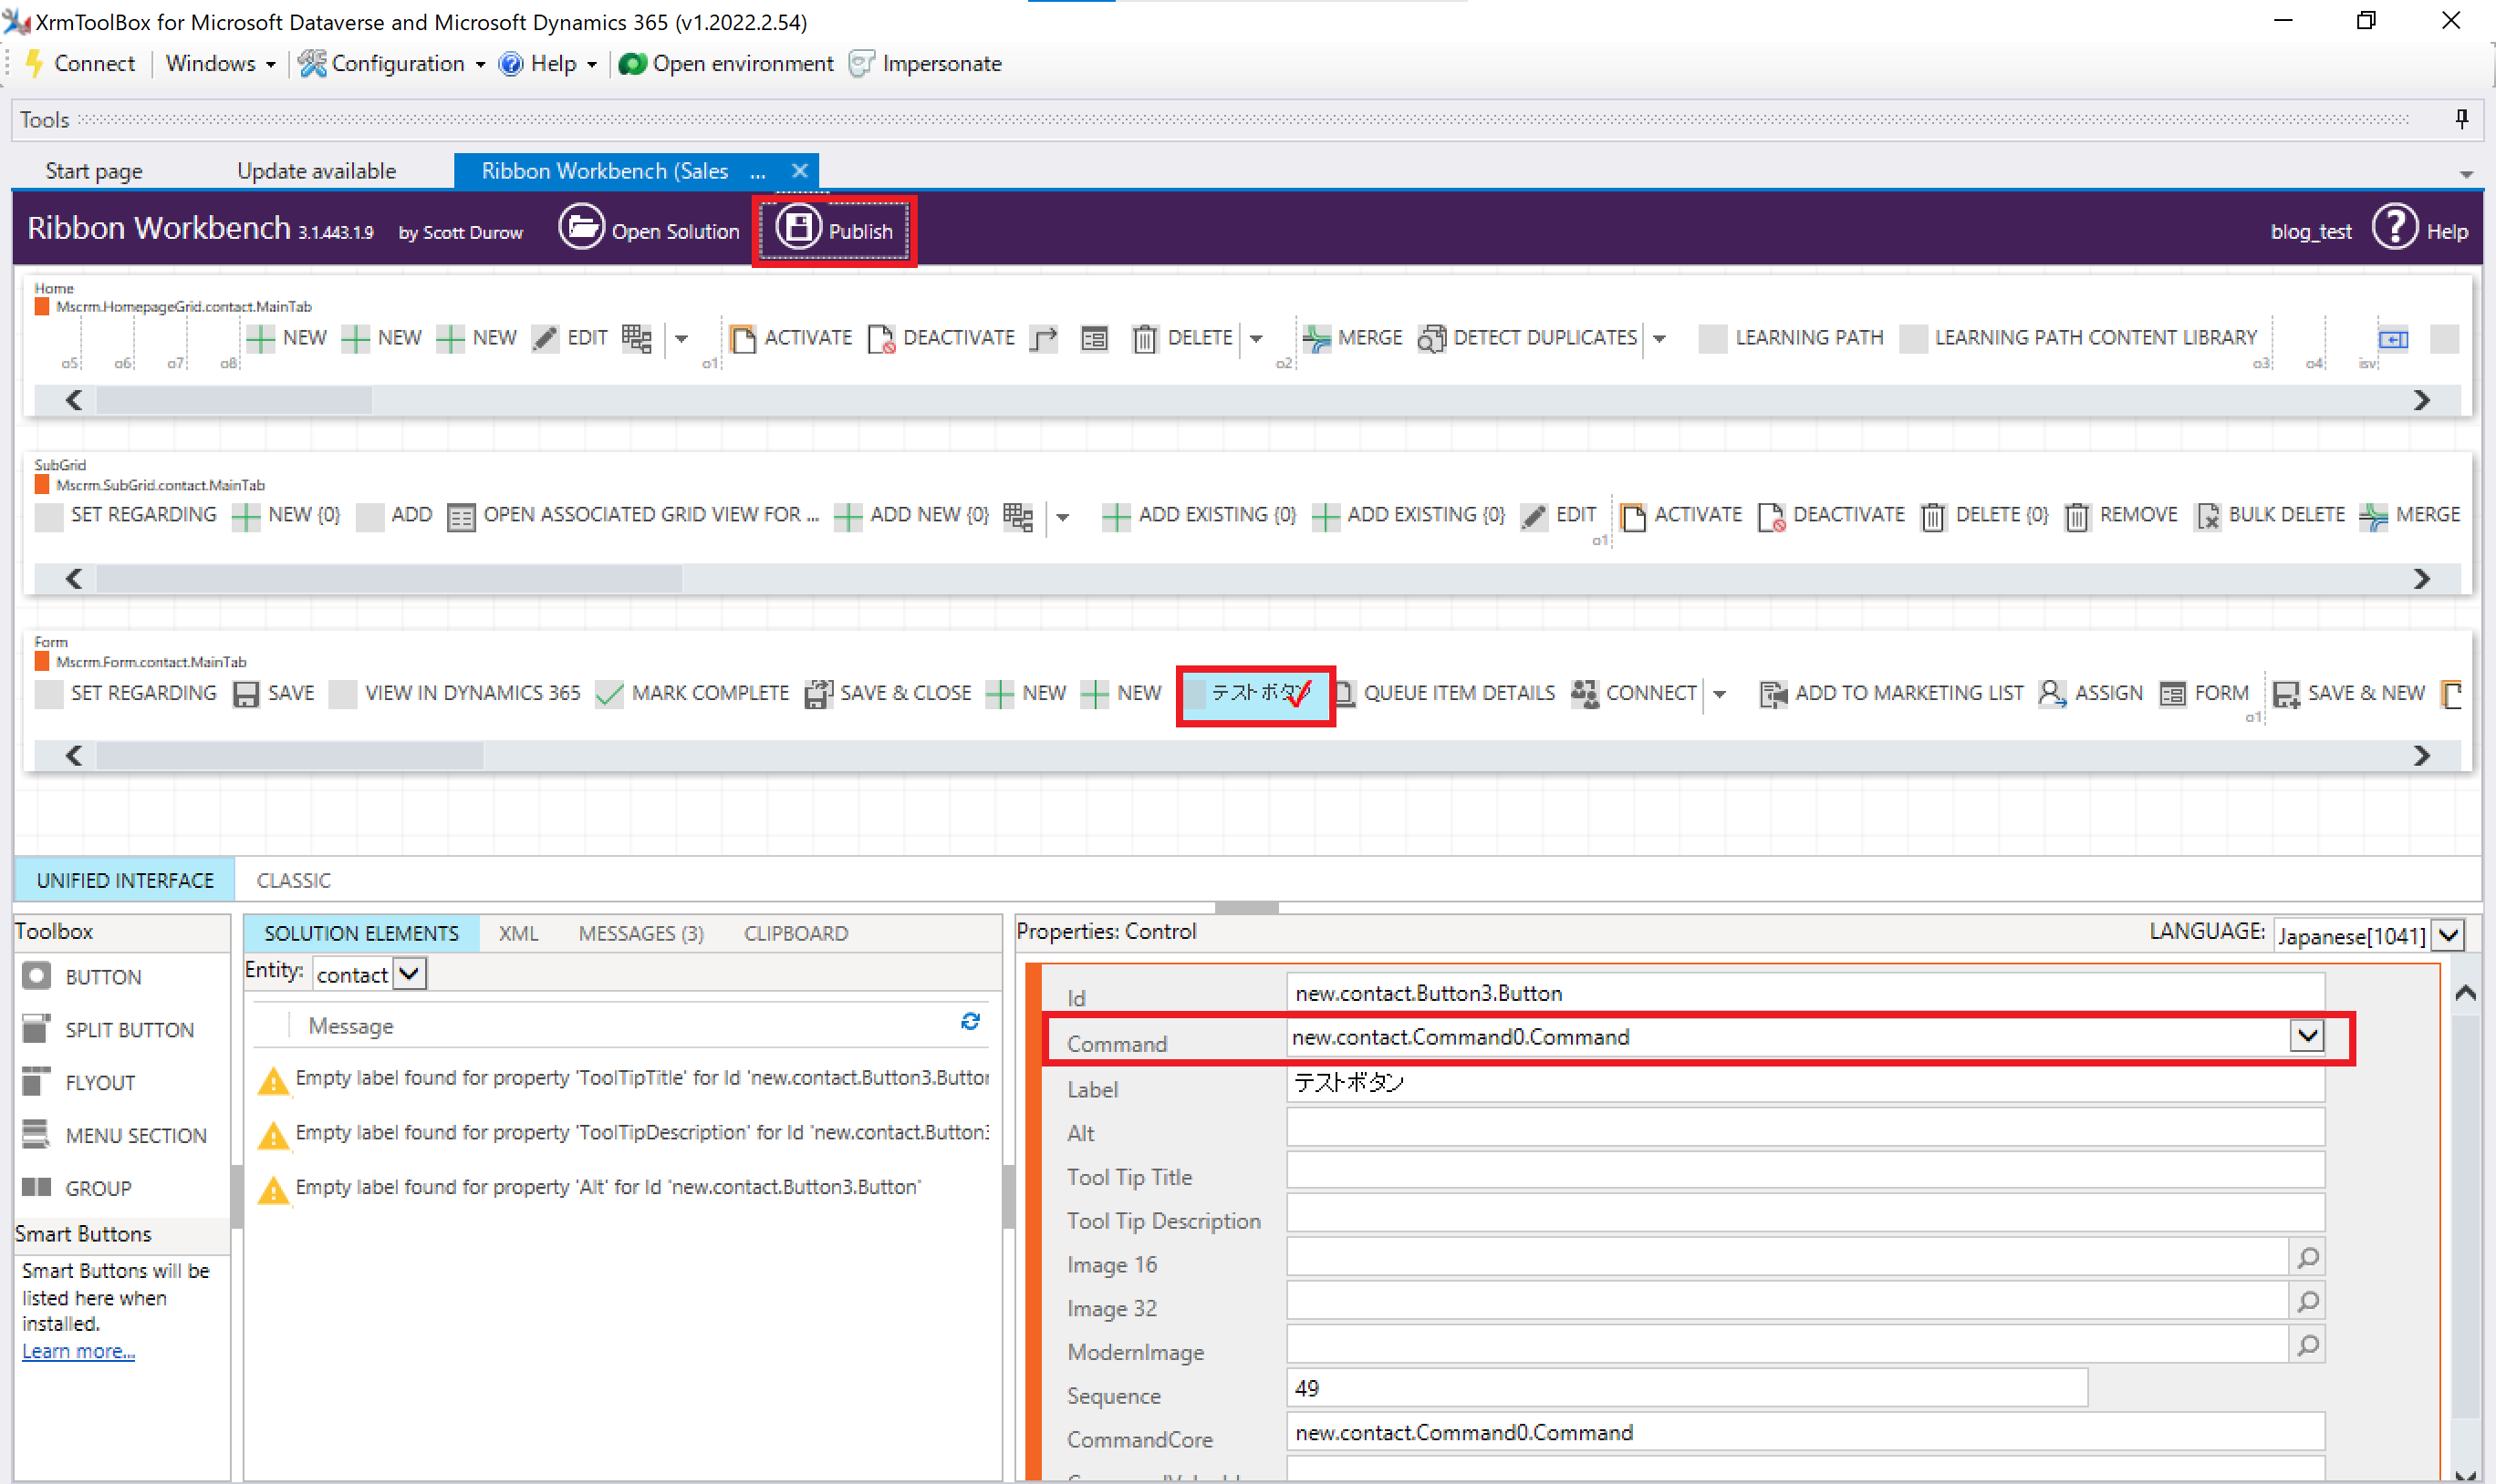Select DELETE {0} in SubGrid ribbon

pos(1984,515)
